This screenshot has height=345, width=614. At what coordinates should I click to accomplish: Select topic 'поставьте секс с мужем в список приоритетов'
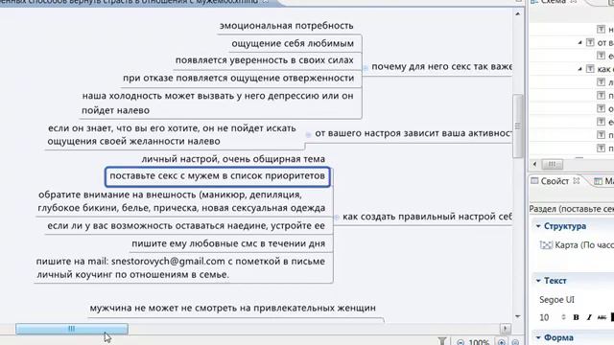coord(218,176)
